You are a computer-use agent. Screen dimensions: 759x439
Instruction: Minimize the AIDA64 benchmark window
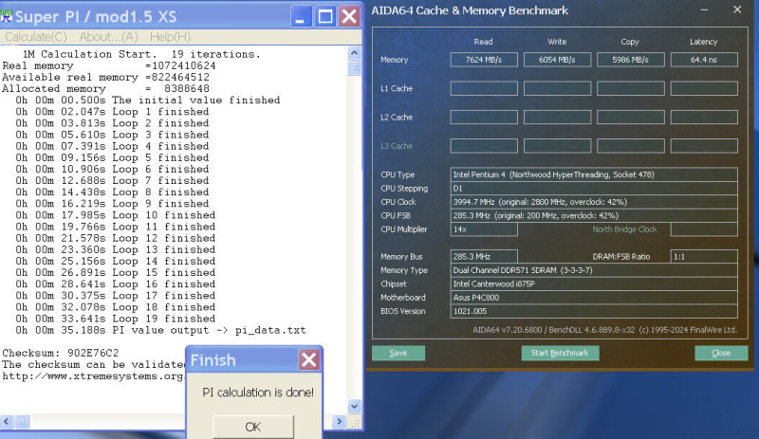coord(704,10)
